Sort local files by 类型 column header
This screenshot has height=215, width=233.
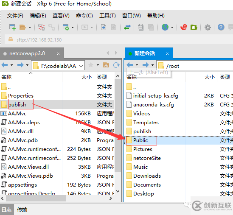click(104, 77)
